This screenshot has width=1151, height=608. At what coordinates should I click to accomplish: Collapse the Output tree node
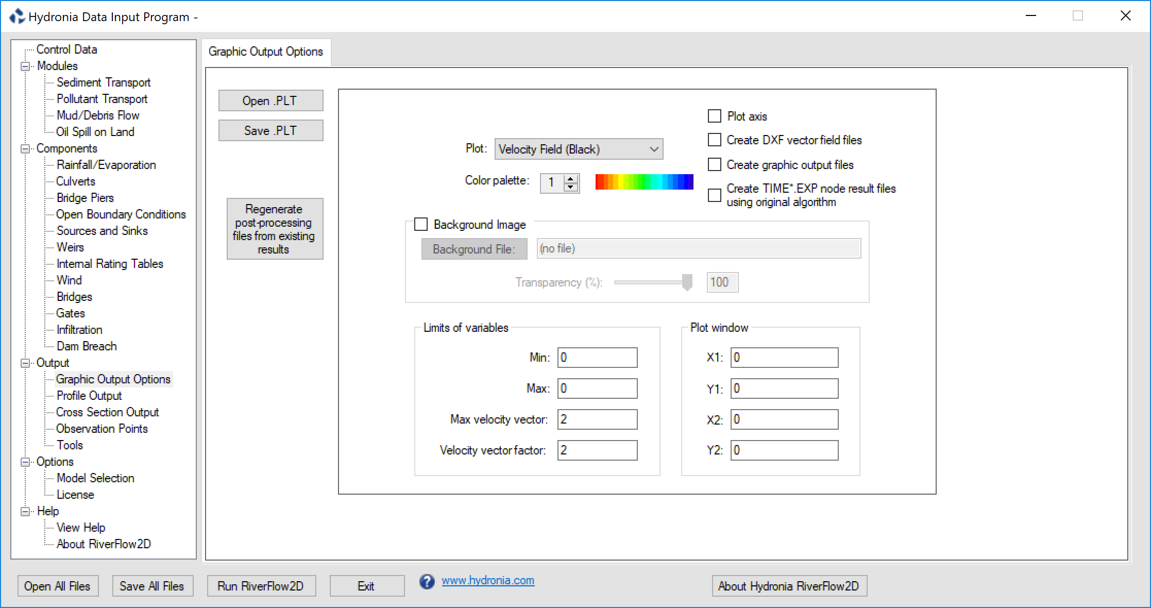click(25, 363)
